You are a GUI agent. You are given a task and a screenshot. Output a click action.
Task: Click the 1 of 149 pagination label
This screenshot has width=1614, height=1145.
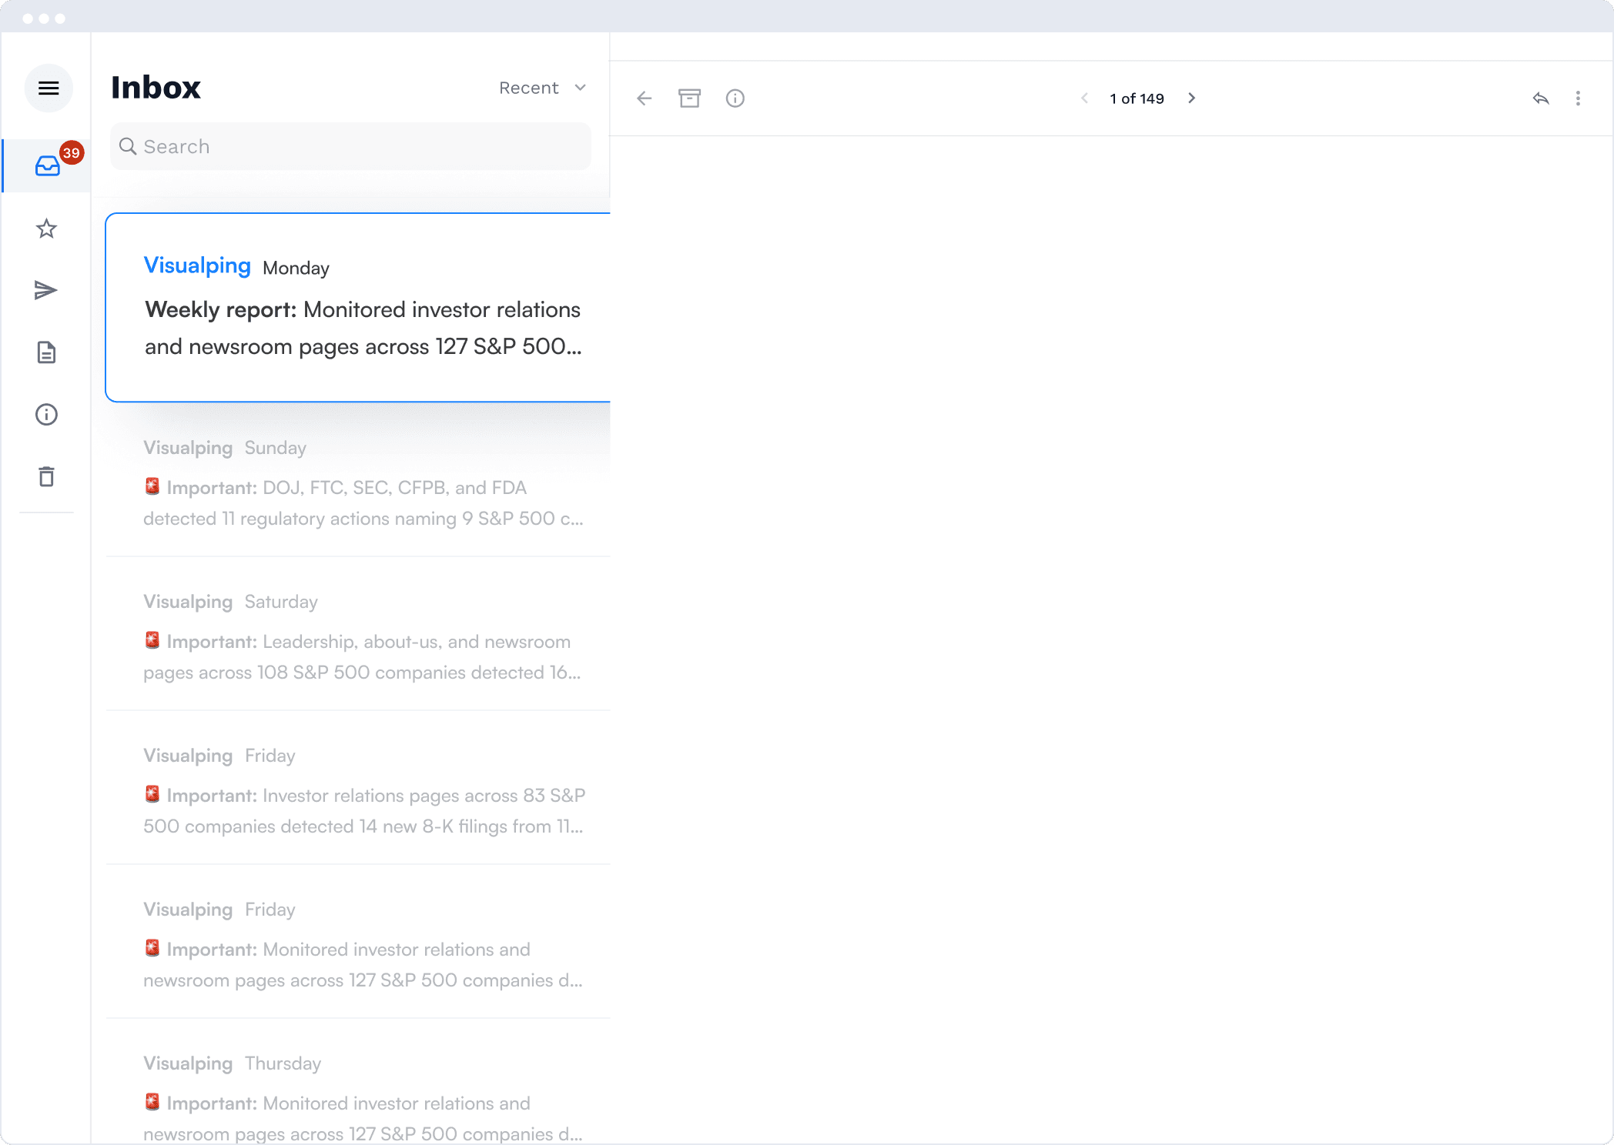tap(1137, 98)
